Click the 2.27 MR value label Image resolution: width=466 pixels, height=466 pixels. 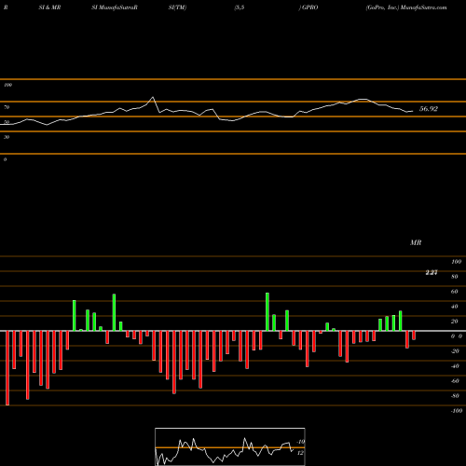point(432,272)
